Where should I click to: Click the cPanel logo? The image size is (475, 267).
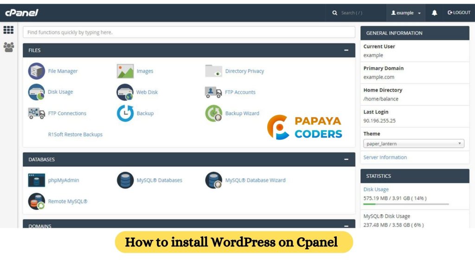[21, 13]
